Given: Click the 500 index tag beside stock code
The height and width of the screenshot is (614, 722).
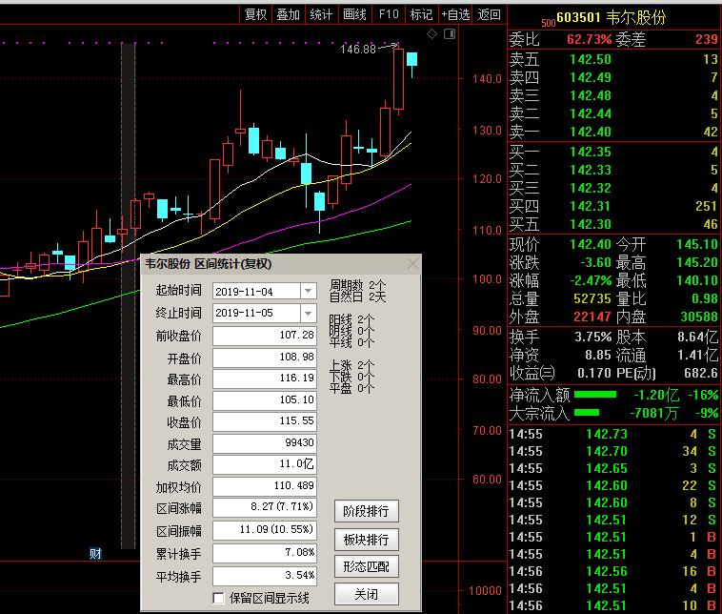Looking at the screenshot, I should (x=548, y=23).
